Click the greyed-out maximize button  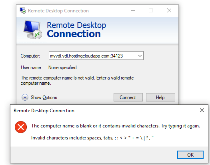(x=151, y=10)
